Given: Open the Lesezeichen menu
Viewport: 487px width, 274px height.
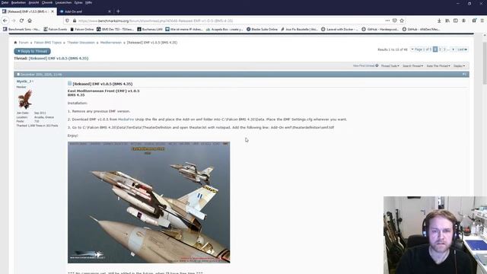Looking at the screenshot, I should click(x=64, y=2).
